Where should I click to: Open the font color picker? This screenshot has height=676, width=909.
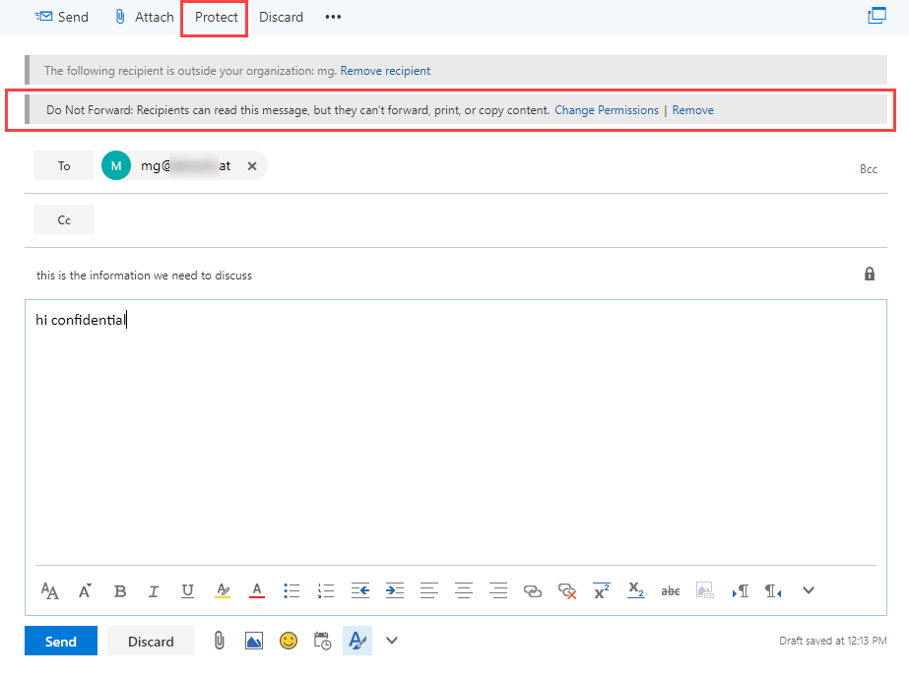(x=257, y=590)
